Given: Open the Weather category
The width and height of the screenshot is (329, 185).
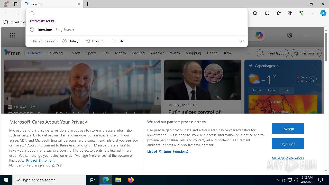Looking at the screenshot, I should (157, 53).
